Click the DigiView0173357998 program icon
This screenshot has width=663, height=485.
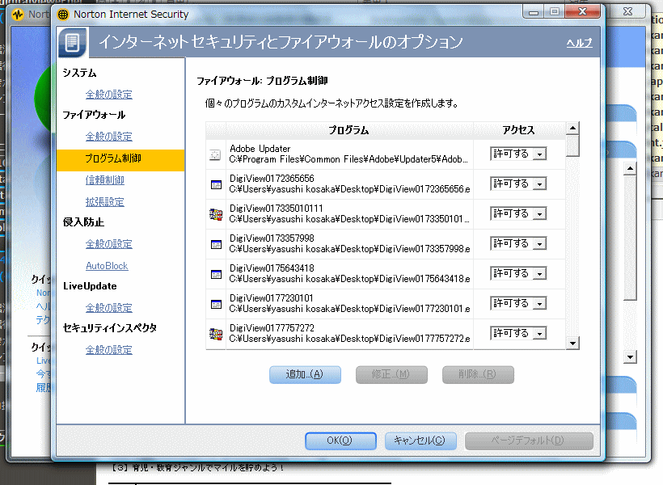pyautogui.click(x=216, y=244)
